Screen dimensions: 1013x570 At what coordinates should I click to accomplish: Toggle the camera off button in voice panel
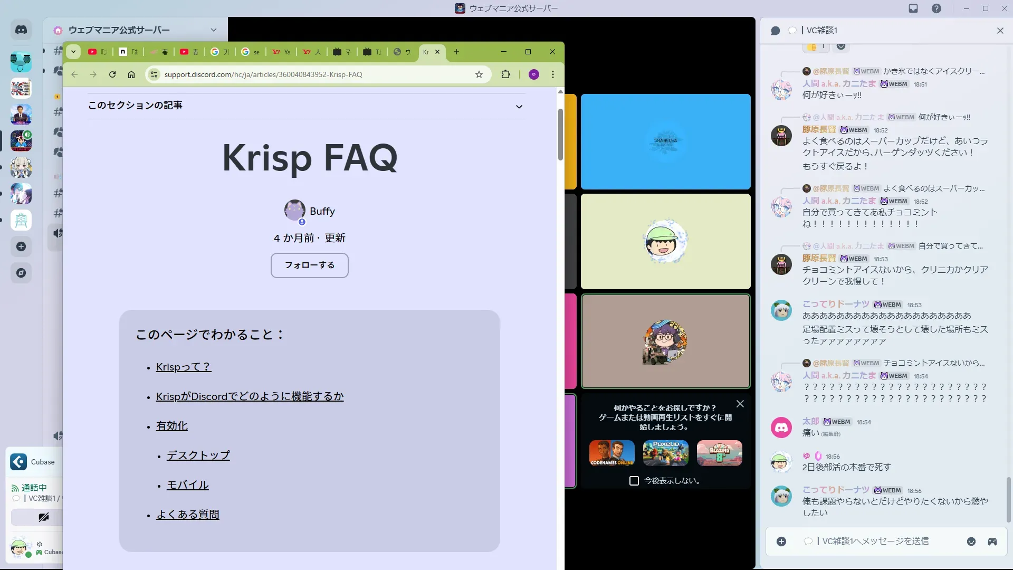pyautogui.click(x=43, y=517)
